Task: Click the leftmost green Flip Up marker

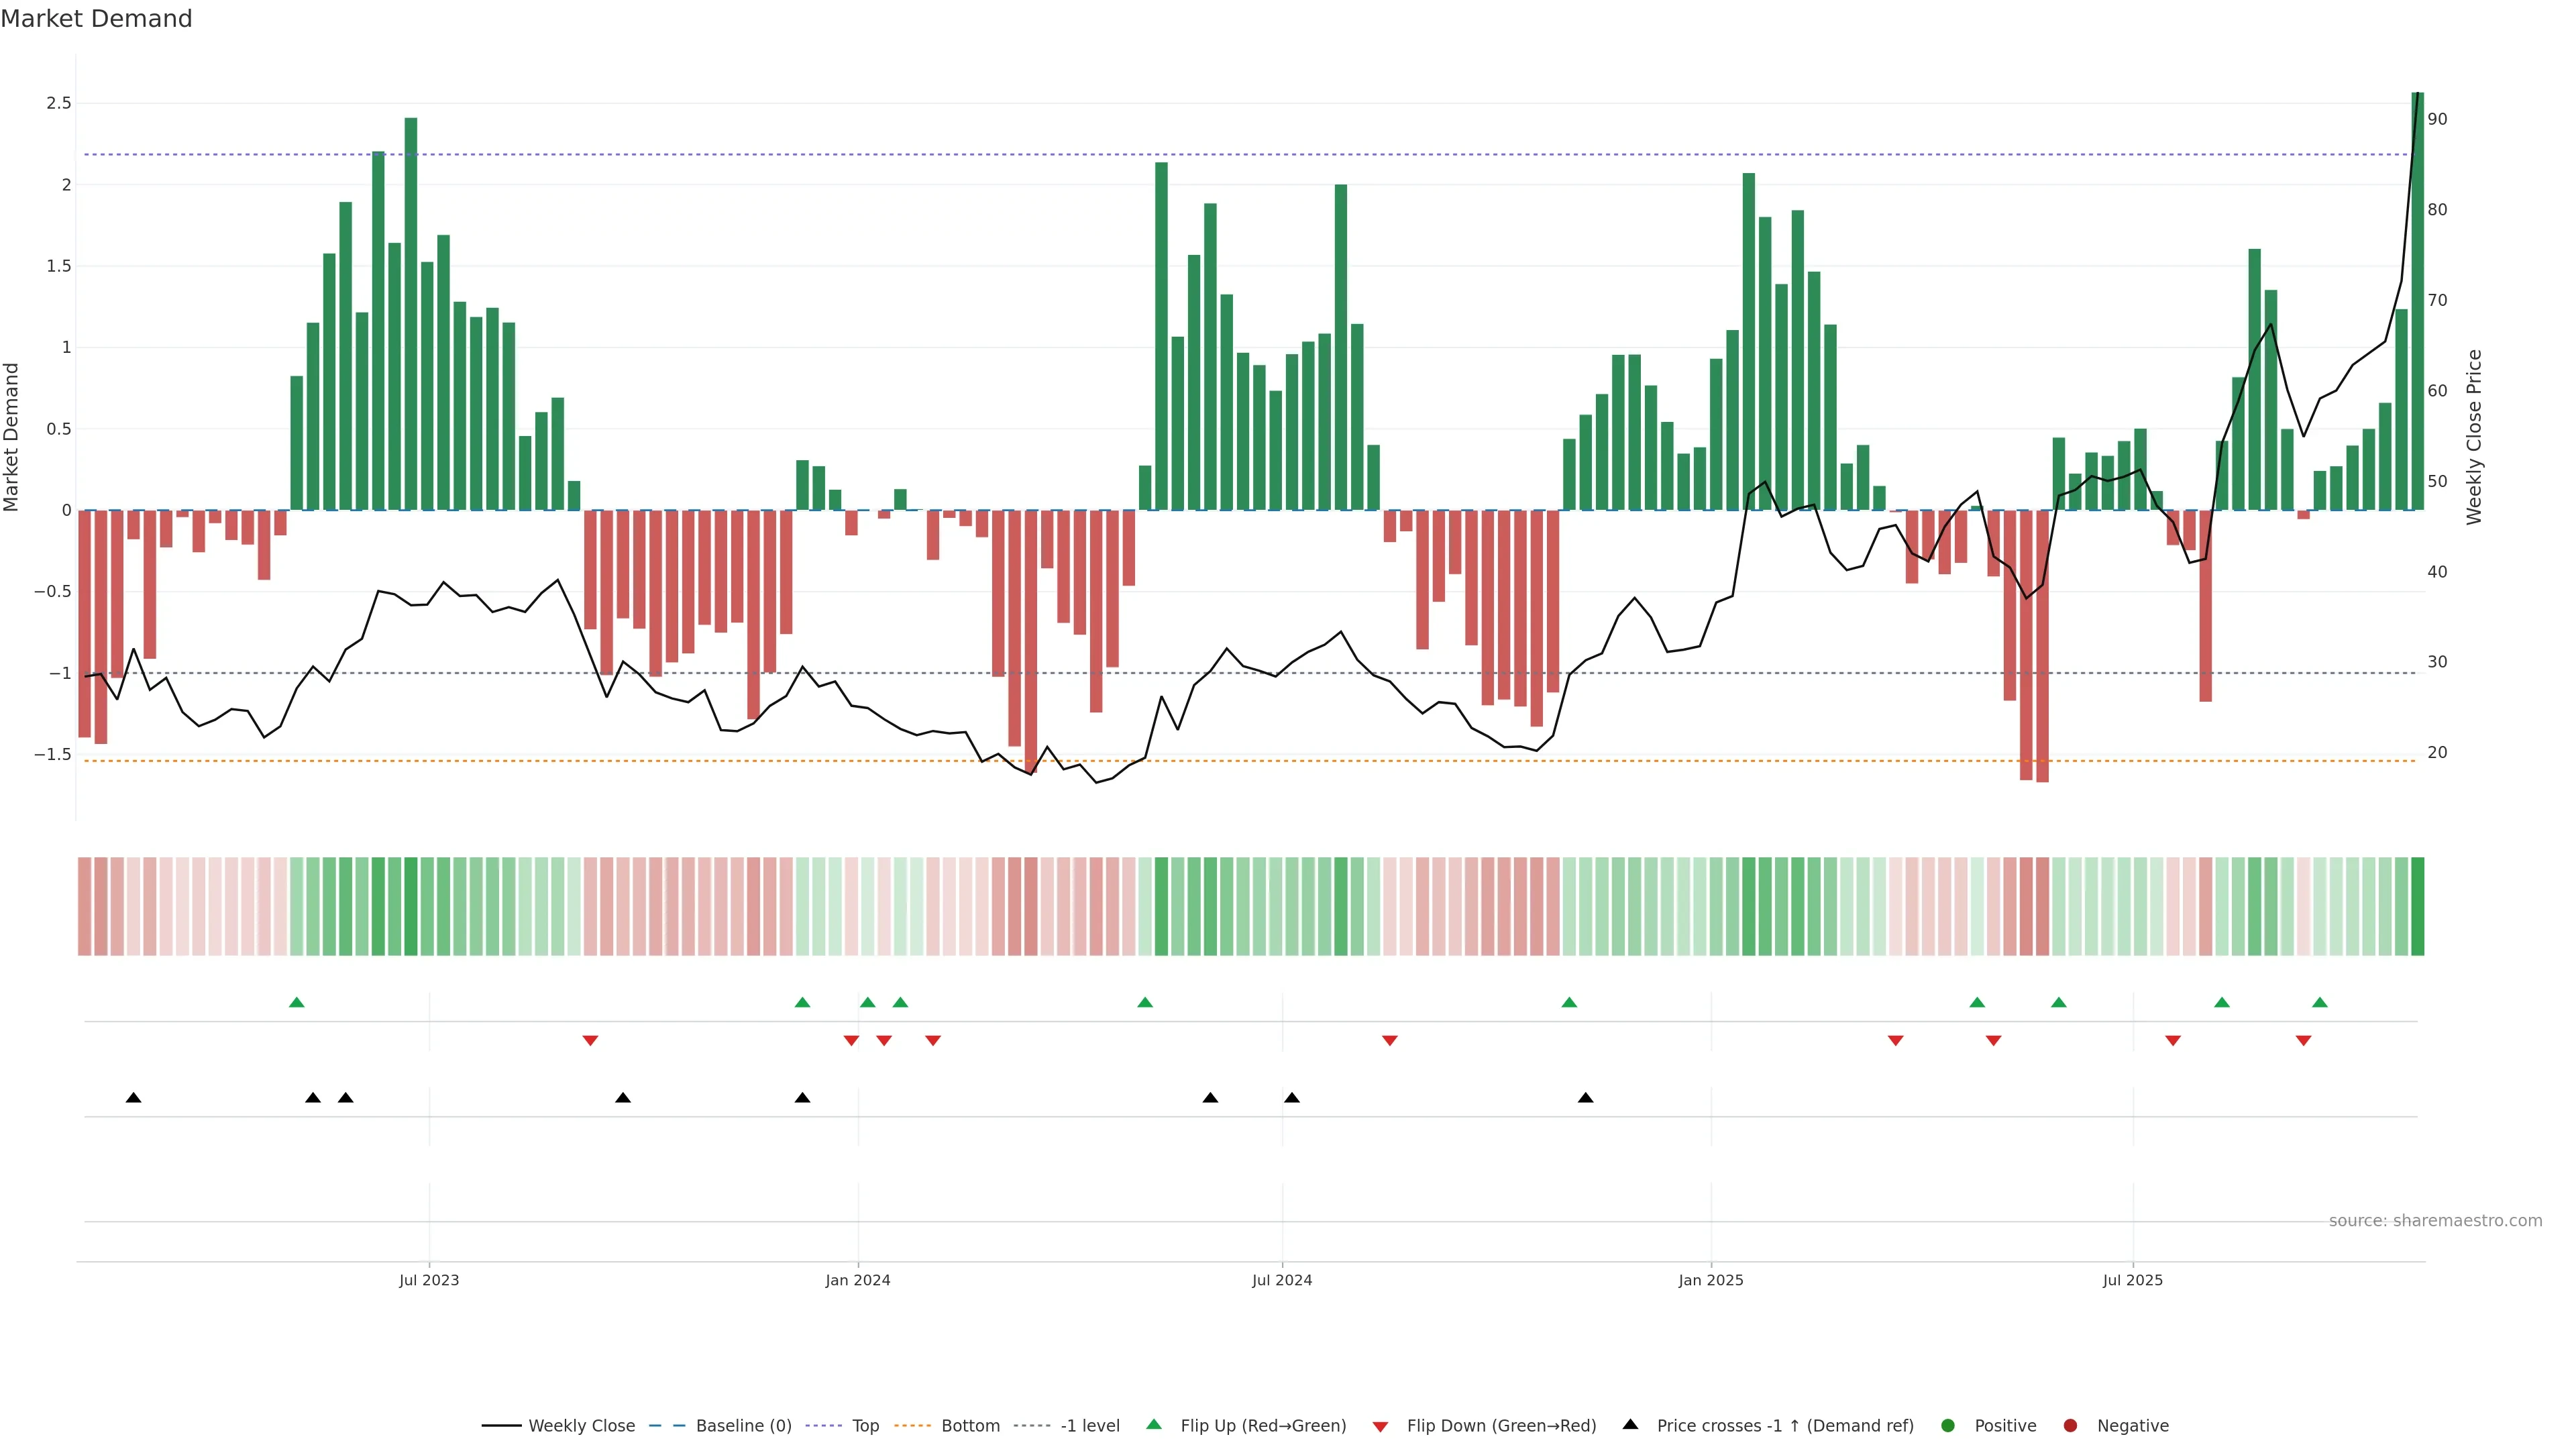Action: tap(296, 1002)
